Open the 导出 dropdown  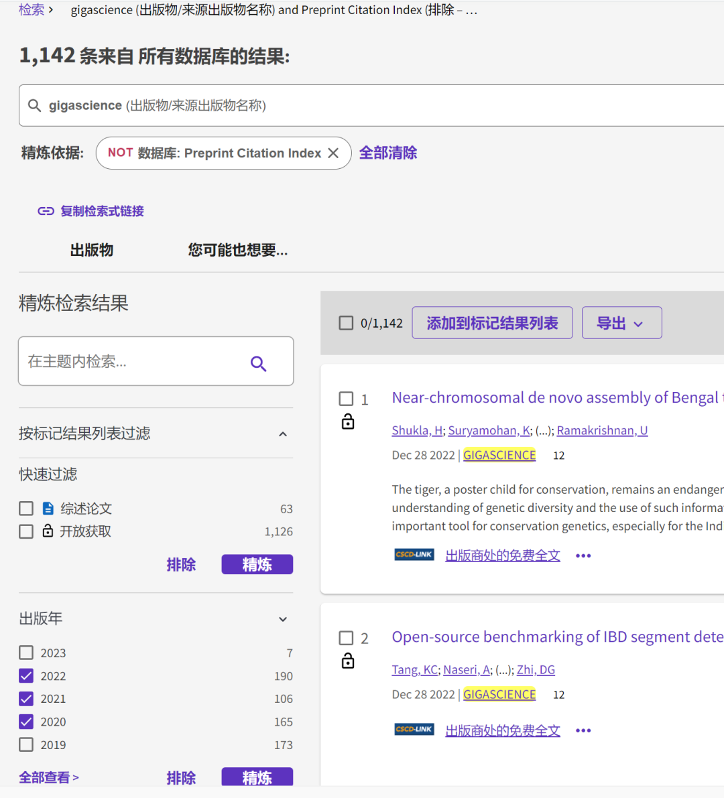pyautogui.click(x=621, y=322)
